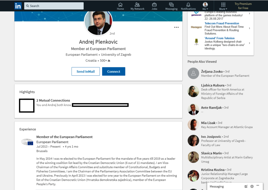
Task: Open the three-dot more actions menu
Action: pos(176,27)
